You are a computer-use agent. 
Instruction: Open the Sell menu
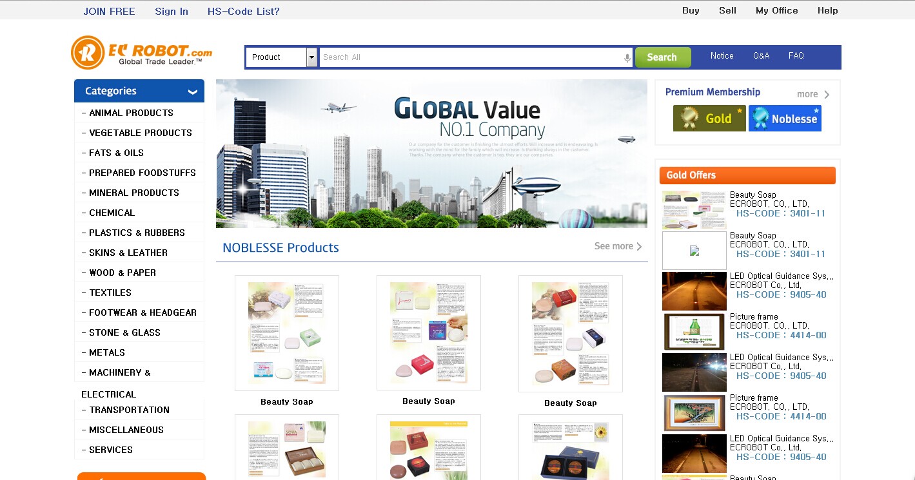click(727, 10)
